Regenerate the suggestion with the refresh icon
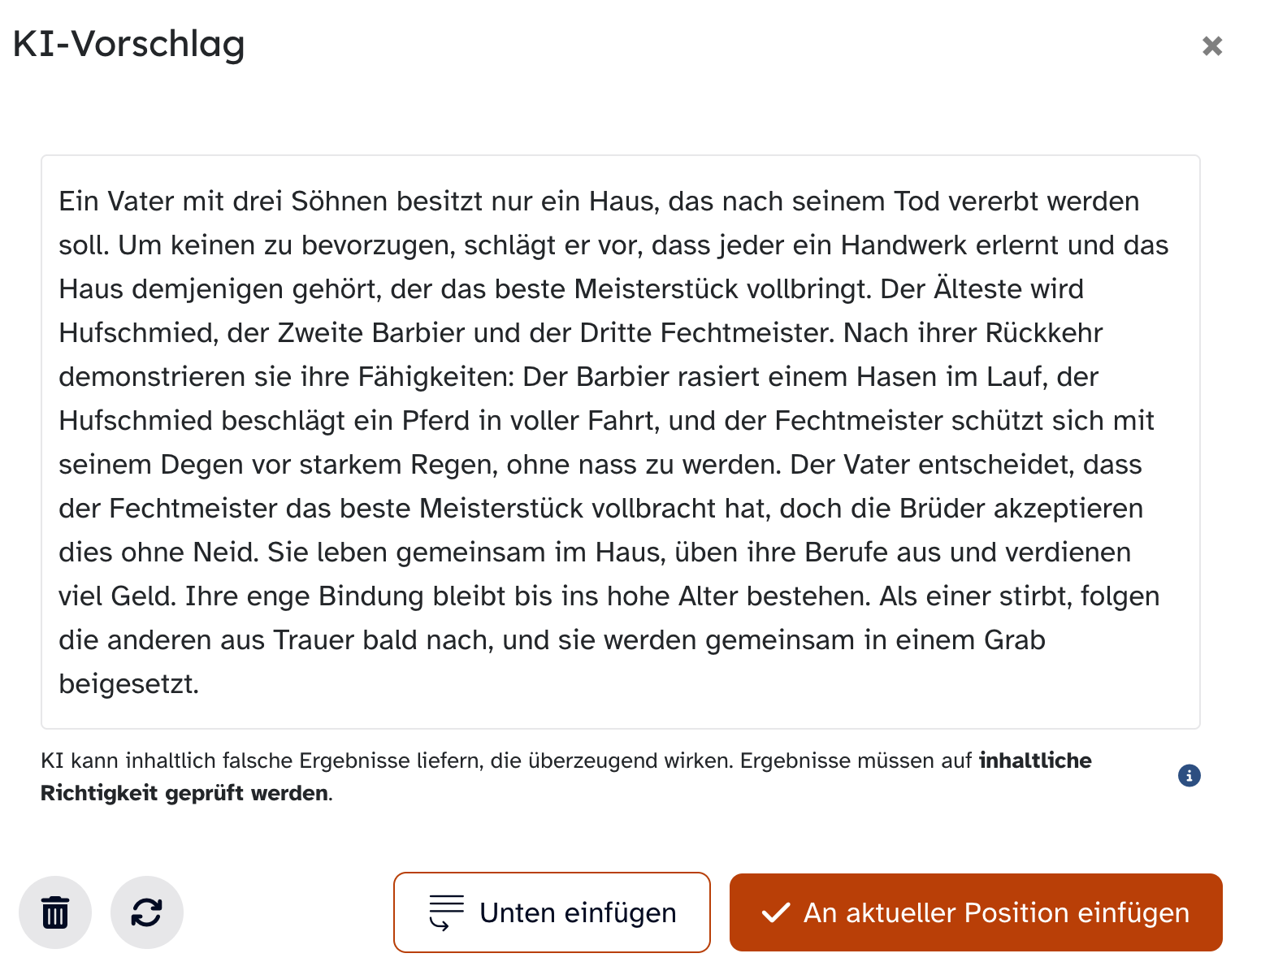The width and height of the screenshot is (1261, 962). (x=147, y=912)
